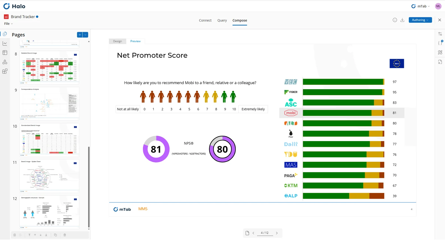
Task: Click the "Extremely likely" scale label
Action: tap(253, 109)
